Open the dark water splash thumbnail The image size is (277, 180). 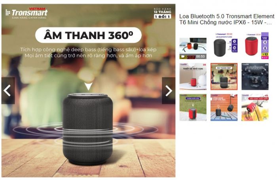(255, 77)
